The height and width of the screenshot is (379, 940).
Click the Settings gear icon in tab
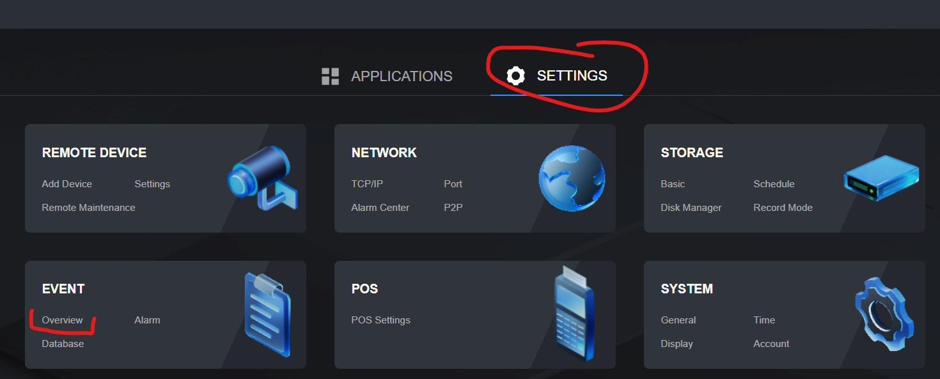tap(515, 76)
